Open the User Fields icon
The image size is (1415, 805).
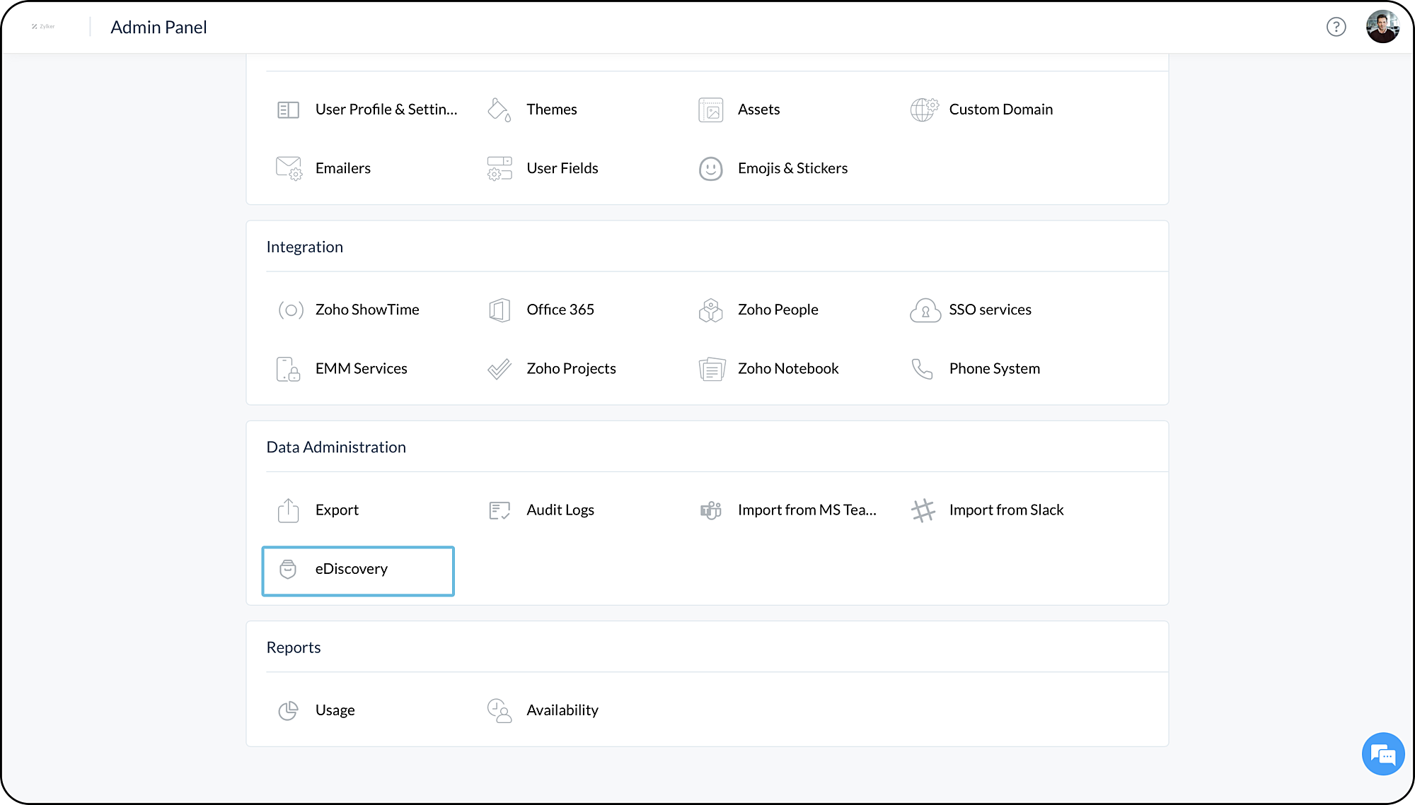click(x=499, y=168)
